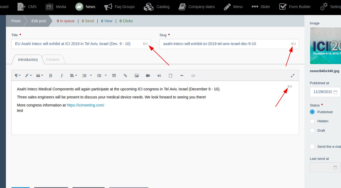This screenshot has width=341, height=188.
Task: Expand unordered list options arrow
Action: click(x=106, y=76)
